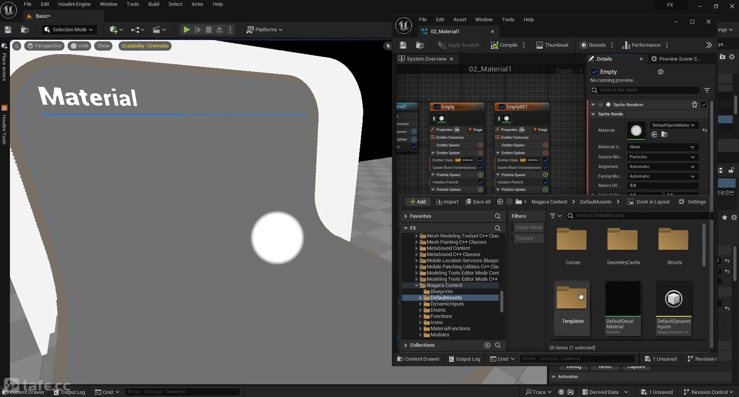The image size is (739, 397).
Task: Toggle the Bounds display in Niagara toolbar
Action: [x=593, y=45]
